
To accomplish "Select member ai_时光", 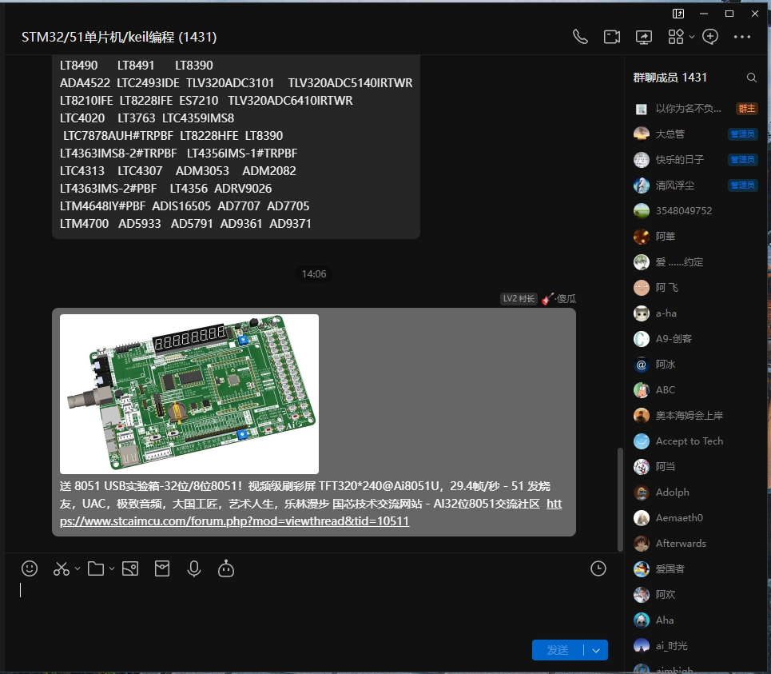I will (x=695, y=645).
